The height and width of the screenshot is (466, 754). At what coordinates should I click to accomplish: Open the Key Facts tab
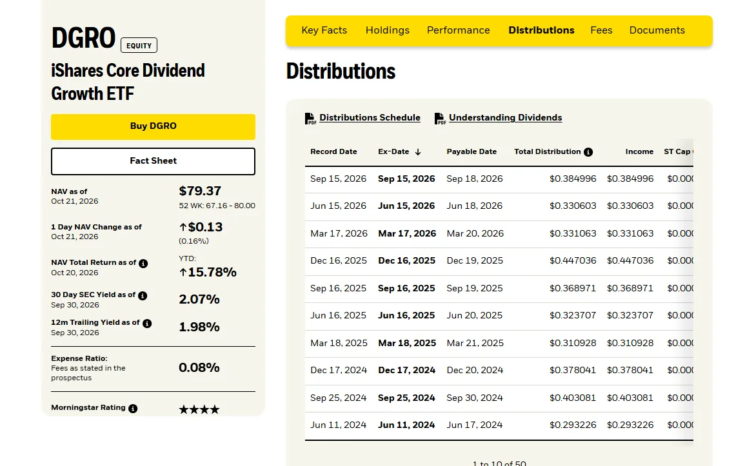click(324, 30)
